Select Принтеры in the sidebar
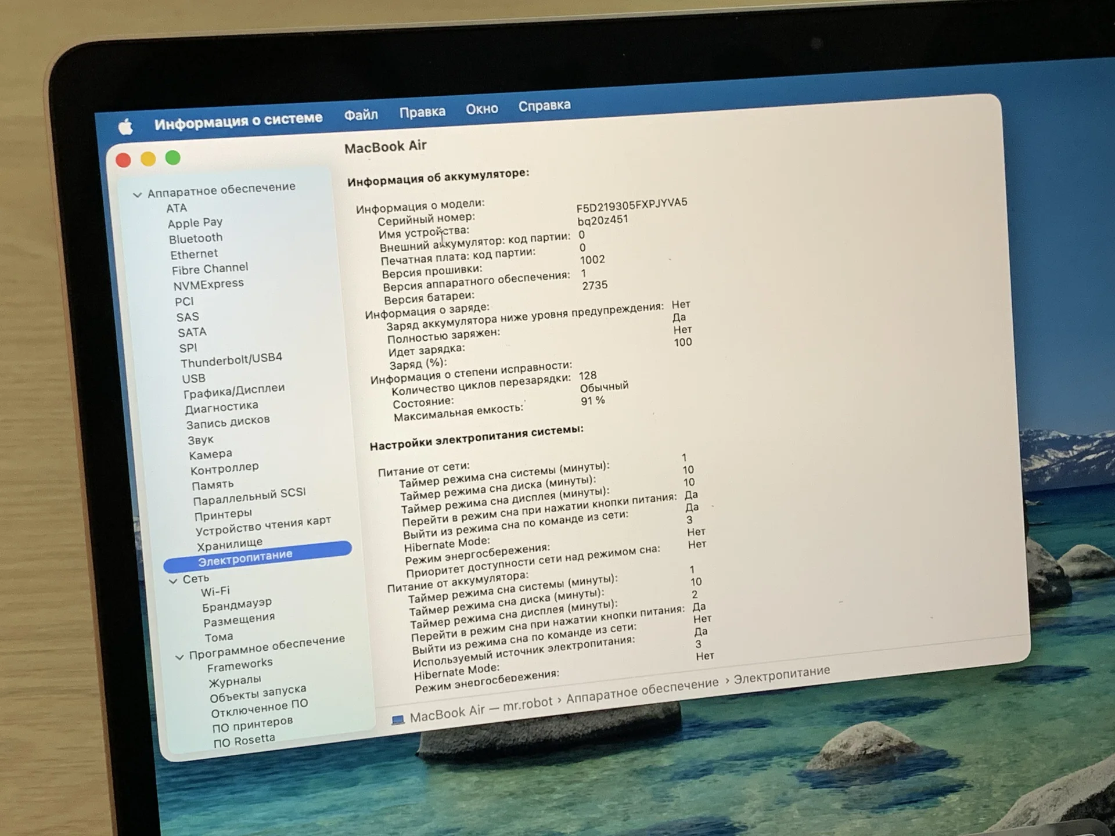 tap(223, 514)
